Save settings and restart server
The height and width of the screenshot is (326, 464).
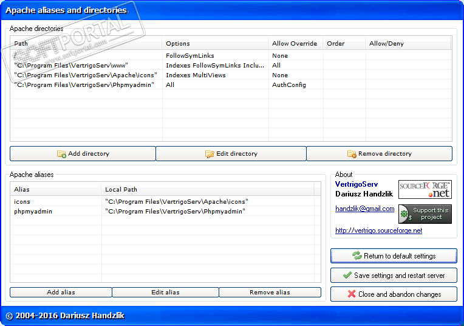[x=394, y=276]
